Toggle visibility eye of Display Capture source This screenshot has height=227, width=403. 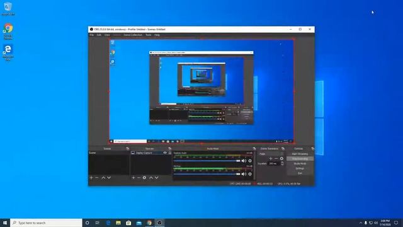pyautogui.click(x=165, y=153)
